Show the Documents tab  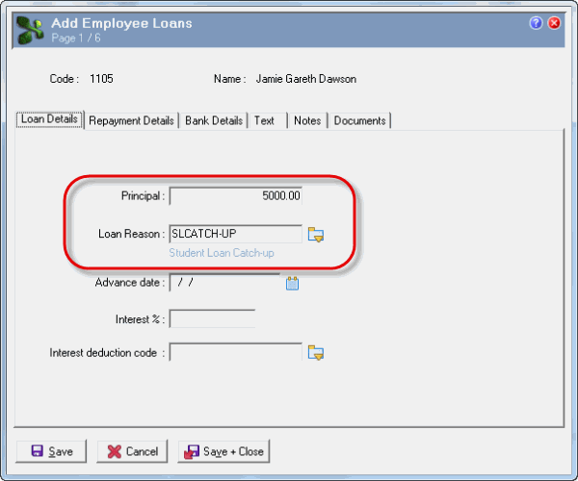pos(359,120)
